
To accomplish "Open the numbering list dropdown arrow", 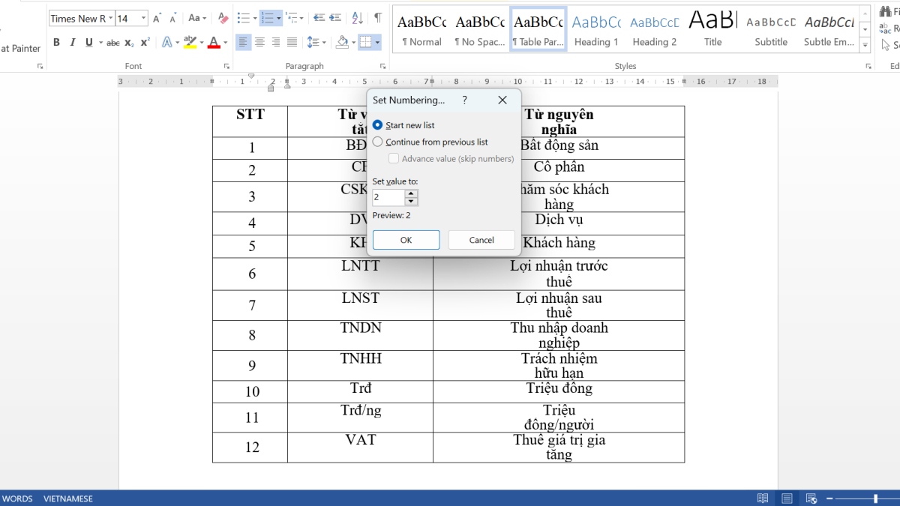I will (277, 17).
